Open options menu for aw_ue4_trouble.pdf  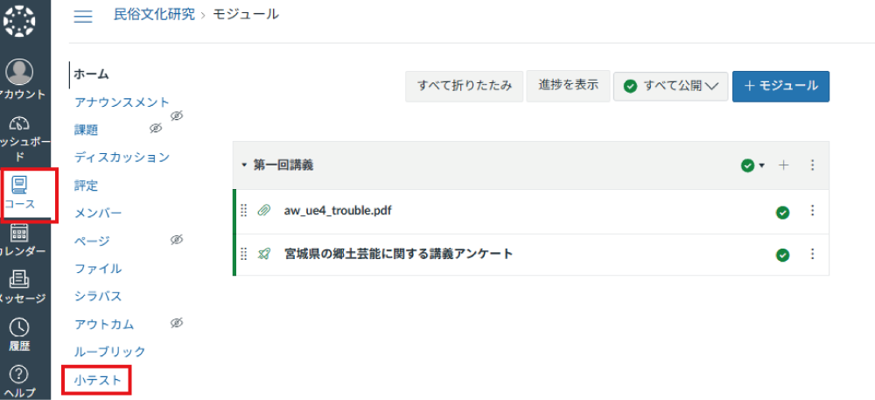click(812, 211)
